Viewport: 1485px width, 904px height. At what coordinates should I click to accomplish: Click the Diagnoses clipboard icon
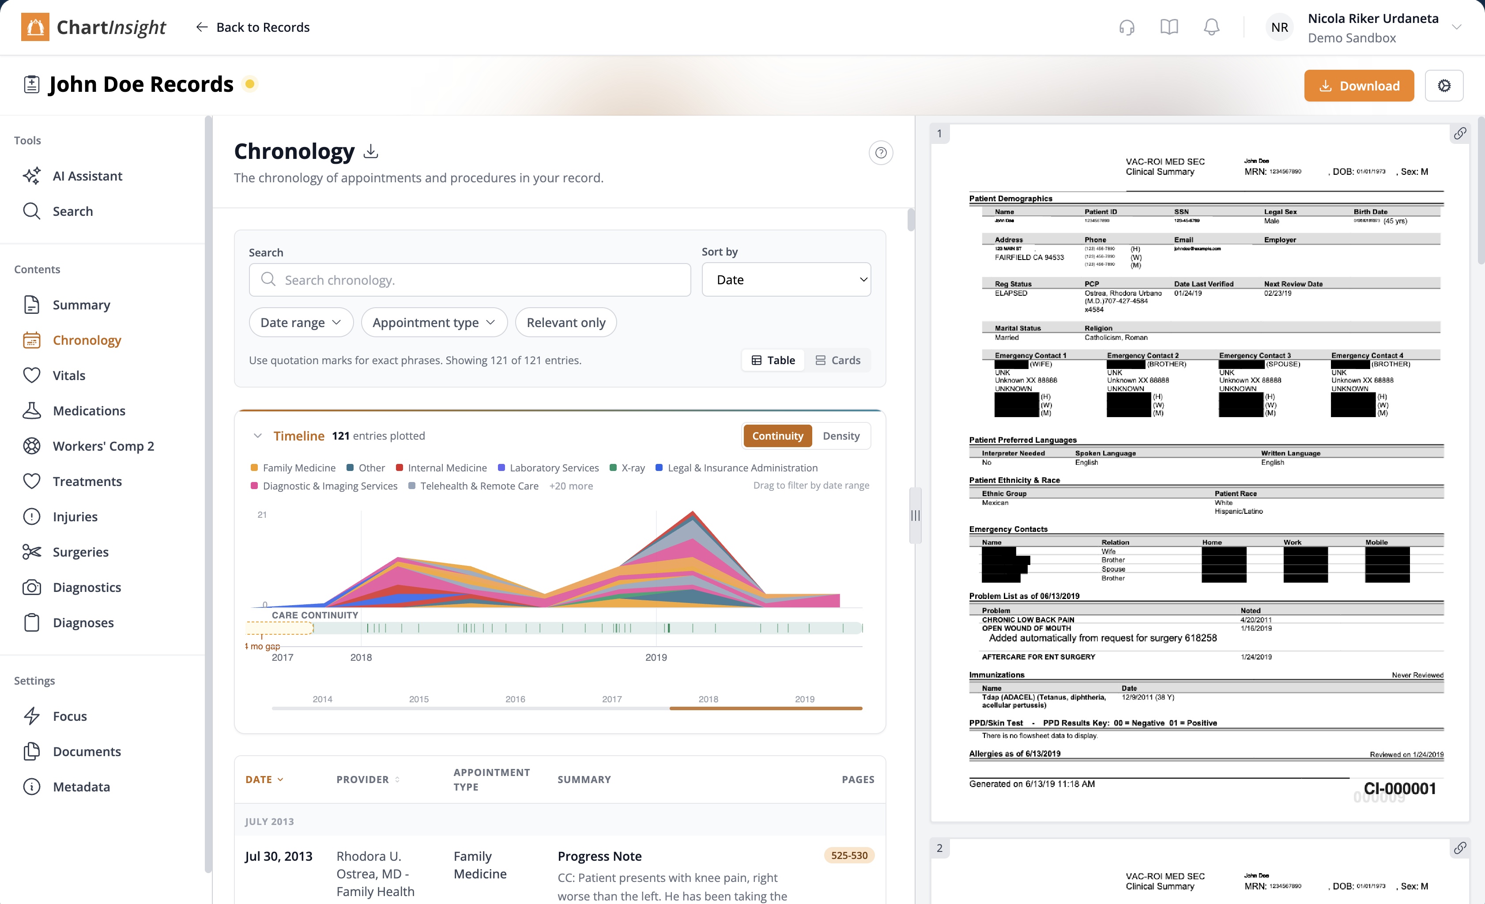click(x=31, y=622)
